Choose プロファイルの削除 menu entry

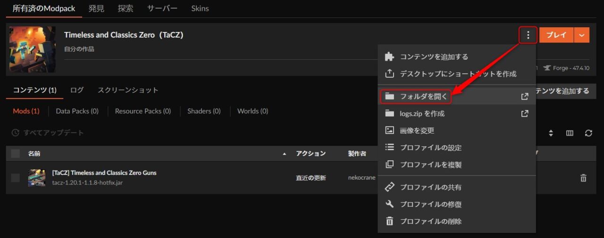click(x=457, y=221)
